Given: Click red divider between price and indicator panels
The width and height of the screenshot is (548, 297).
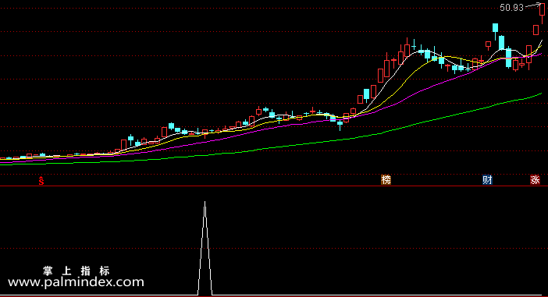Looking at the screenshot, I should point(274,186).
